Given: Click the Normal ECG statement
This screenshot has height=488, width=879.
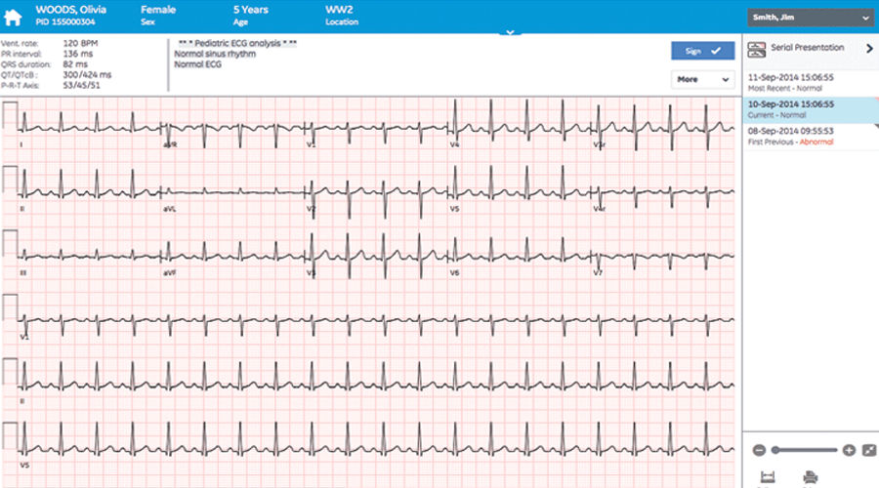Looking at the screenshot, I should coord(197,64).
